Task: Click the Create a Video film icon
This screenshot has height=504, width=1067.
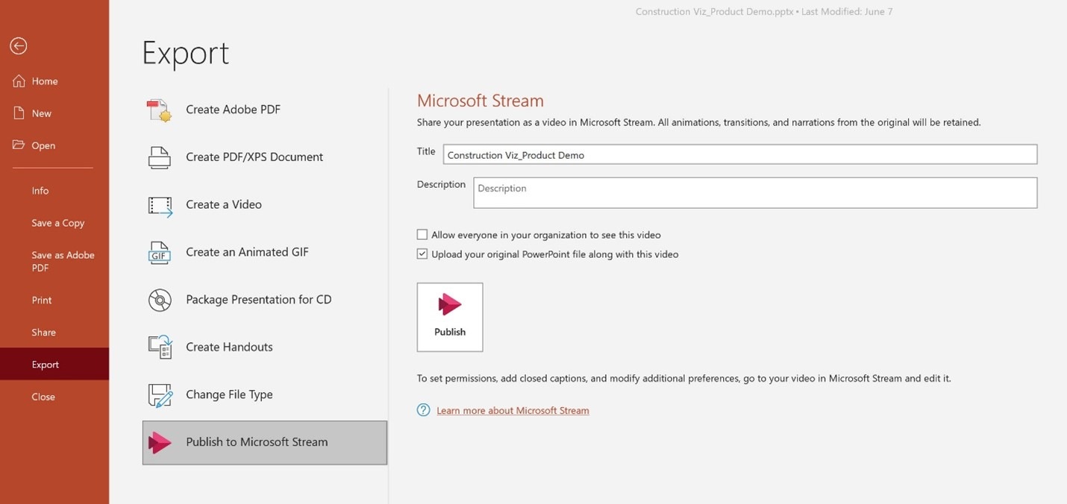Action: [x=160, y=205]
